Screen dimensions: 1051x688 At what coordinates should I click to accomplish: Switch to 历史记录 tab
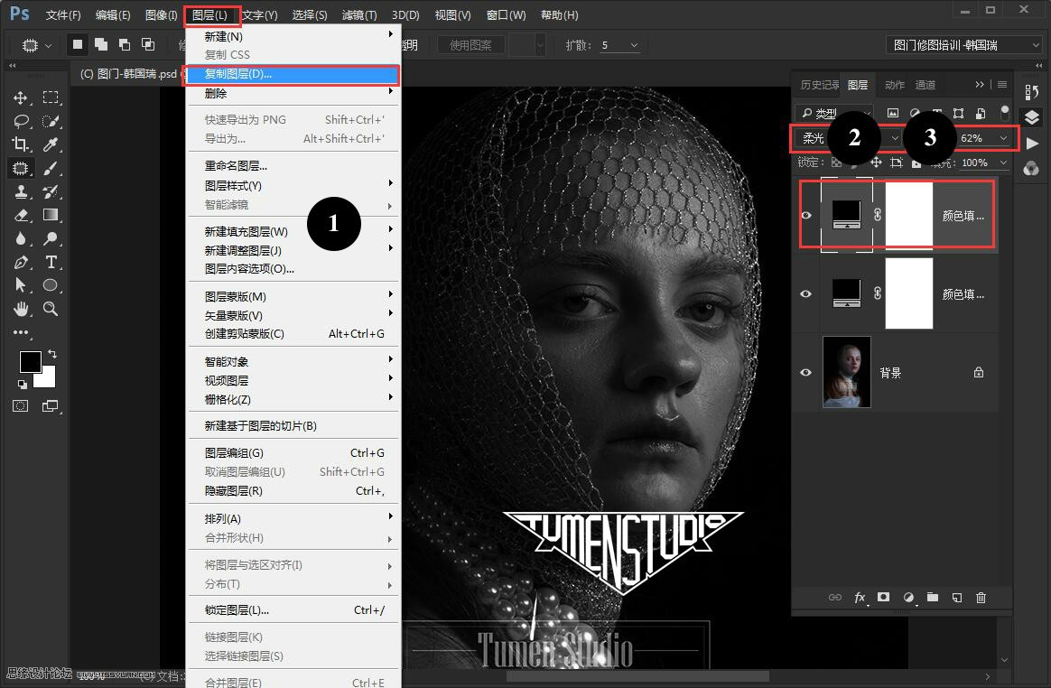(819, 85)
